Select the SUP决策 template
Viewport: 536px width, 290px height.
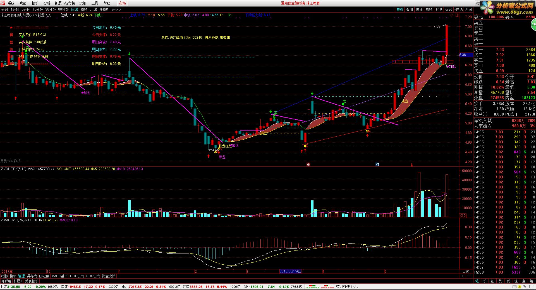pos(93,276)
